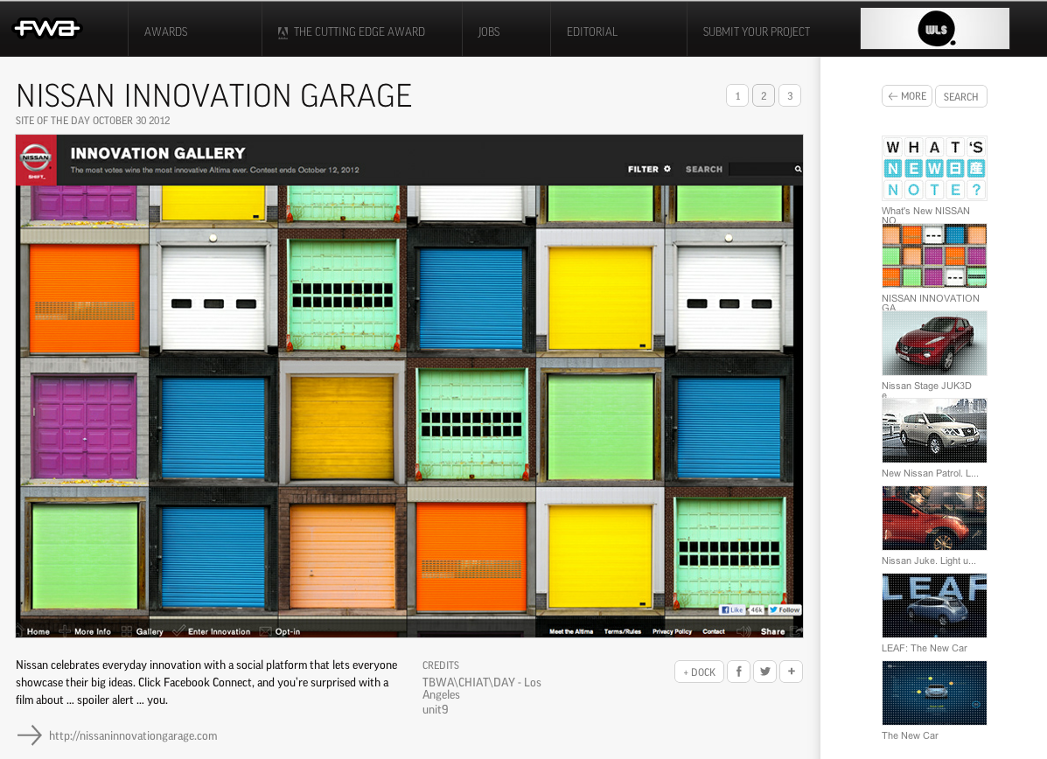Image resolution: width=1047 pixels, height=759 pixels.
Task: Click the arrow before the site URL
Action: click(x=30, y=735)
